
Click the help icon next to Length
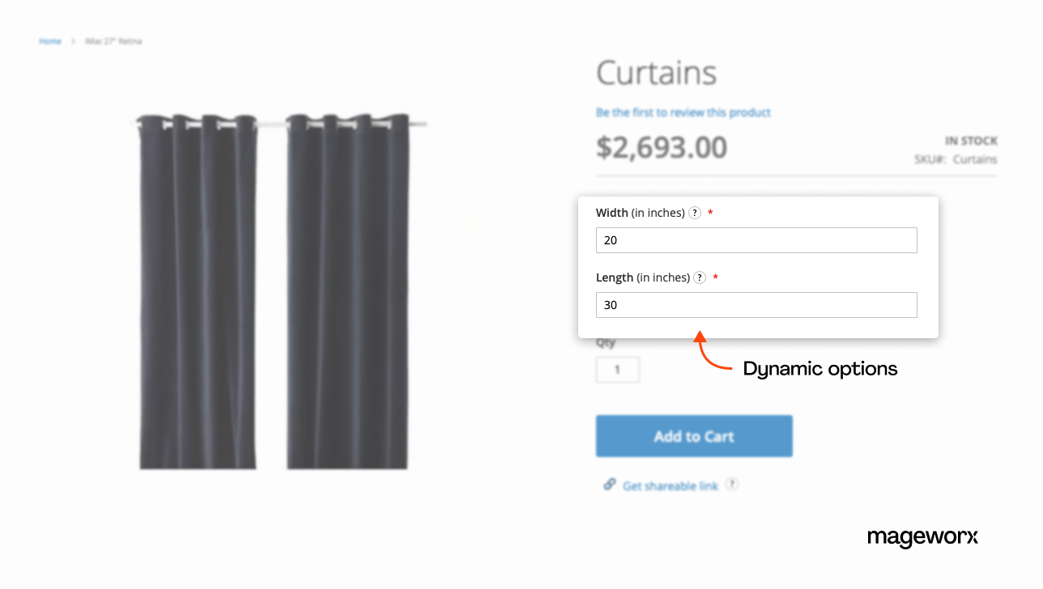click(x=700, y=278)
